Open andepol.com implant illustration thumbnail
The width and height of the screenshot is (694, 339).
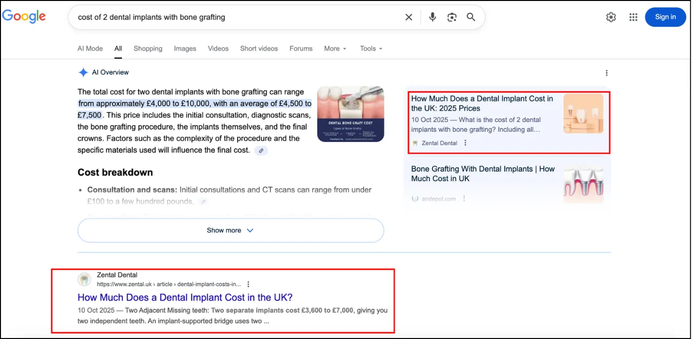[583, 183]
